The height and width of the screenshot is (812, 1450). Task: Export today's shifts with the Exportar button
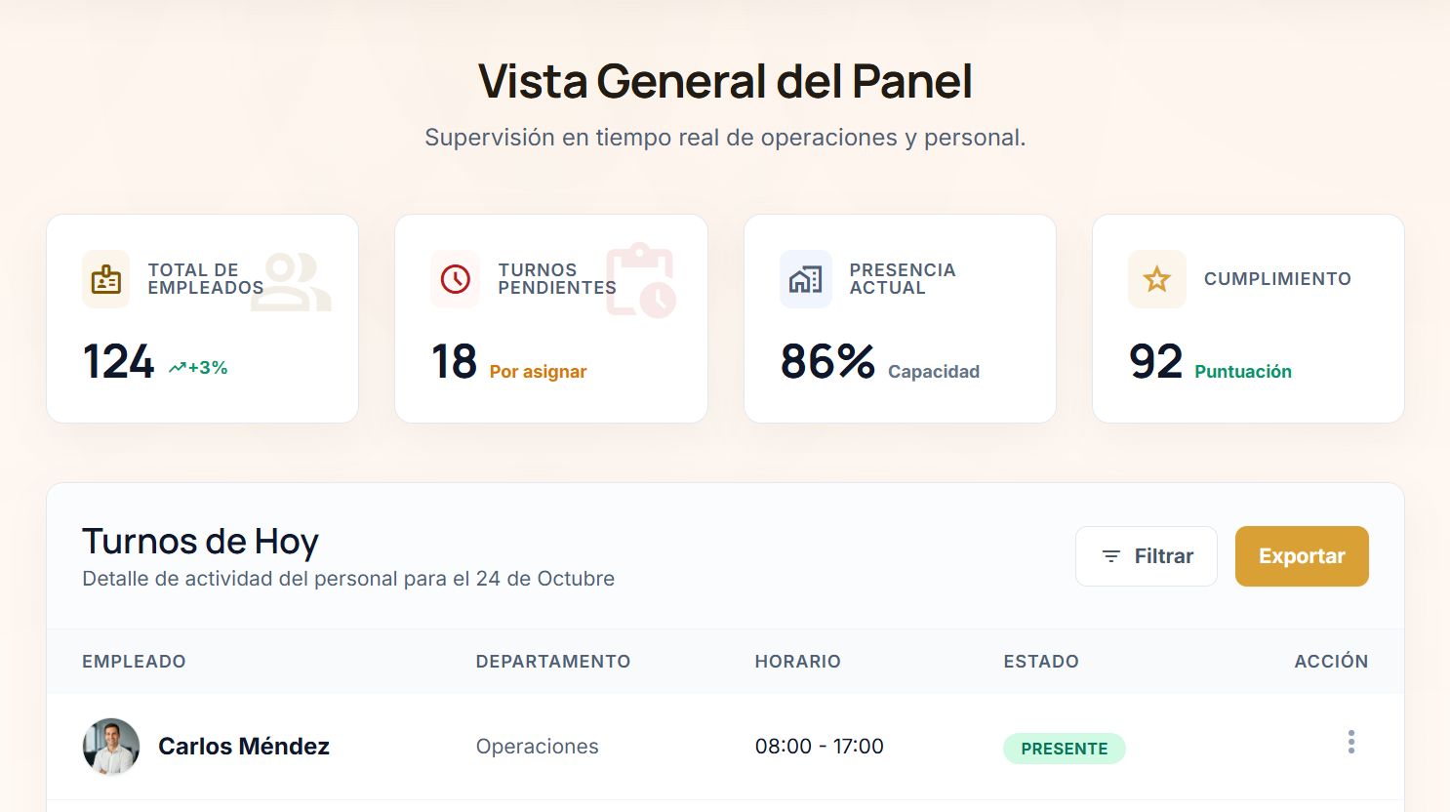(x=1302, y=556)
